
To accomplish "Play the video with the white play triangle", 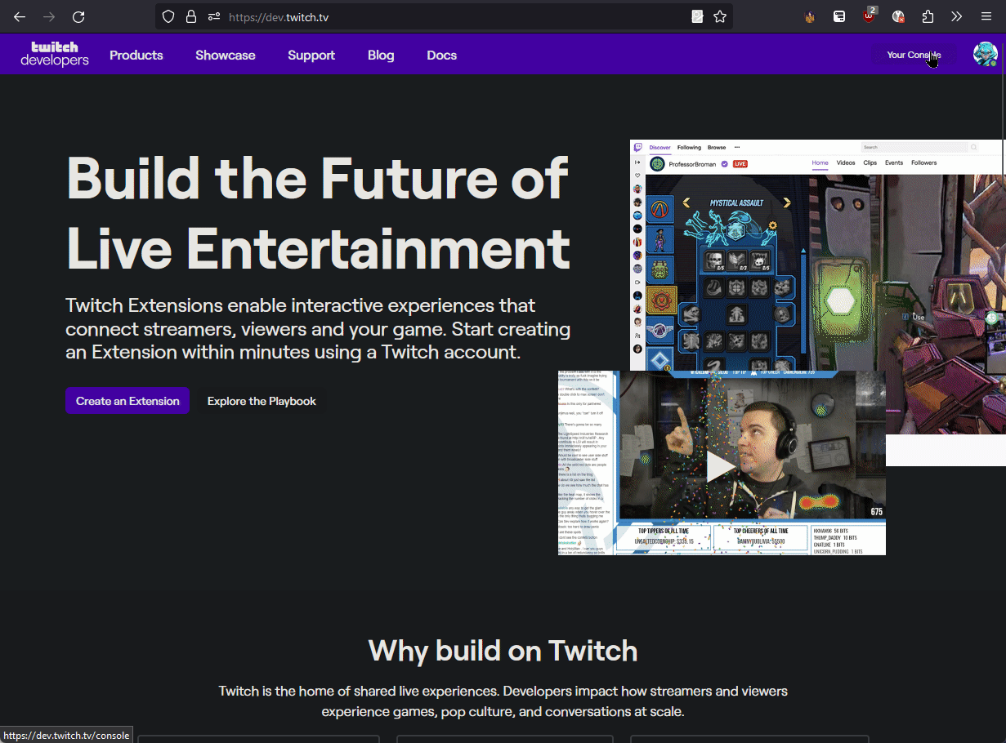I will point(721,465).
